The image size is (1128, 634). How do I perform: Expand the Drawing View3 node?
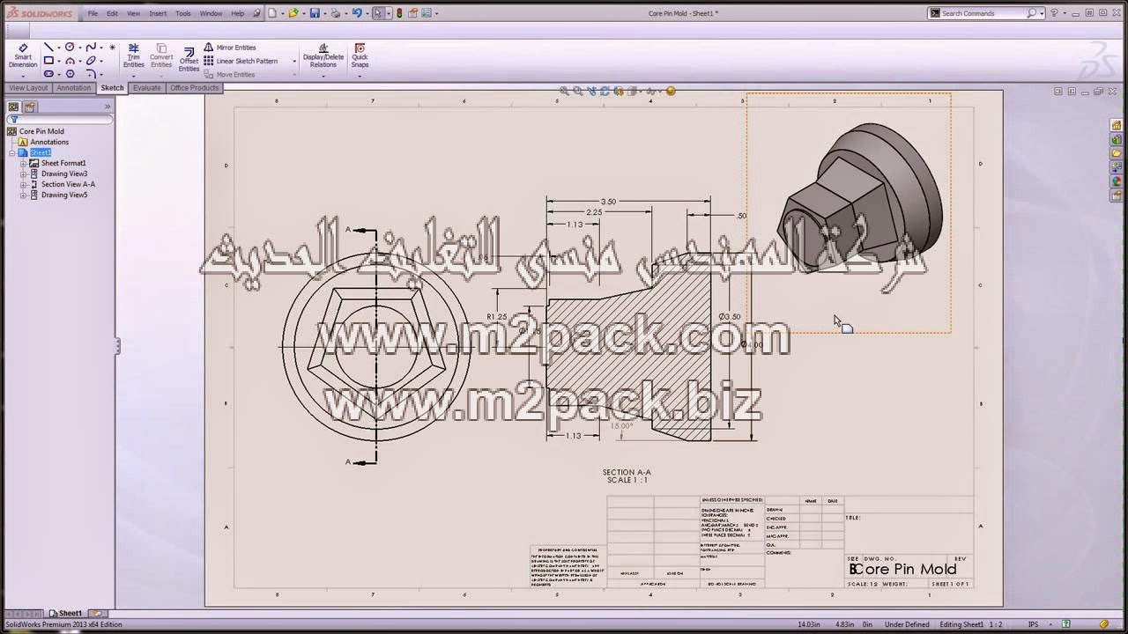(x=24, y=173)
